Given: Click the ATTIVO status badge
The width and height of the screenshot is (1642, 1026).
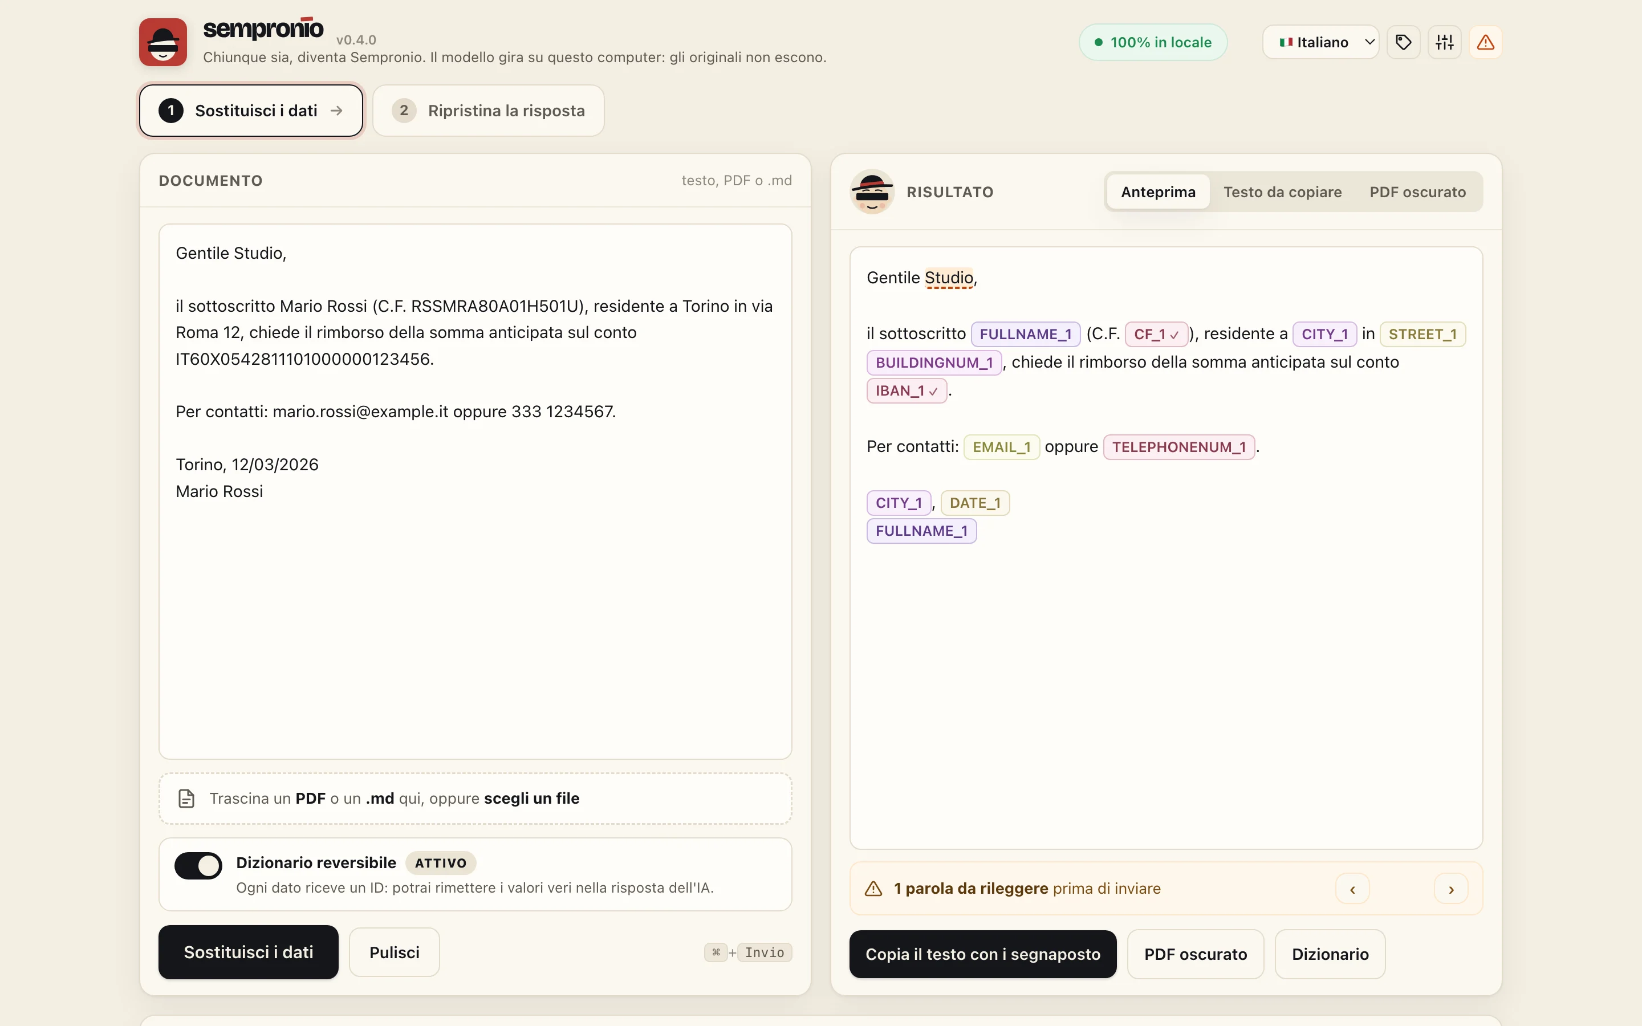Looking at the screenshot, I should [440, 863].
